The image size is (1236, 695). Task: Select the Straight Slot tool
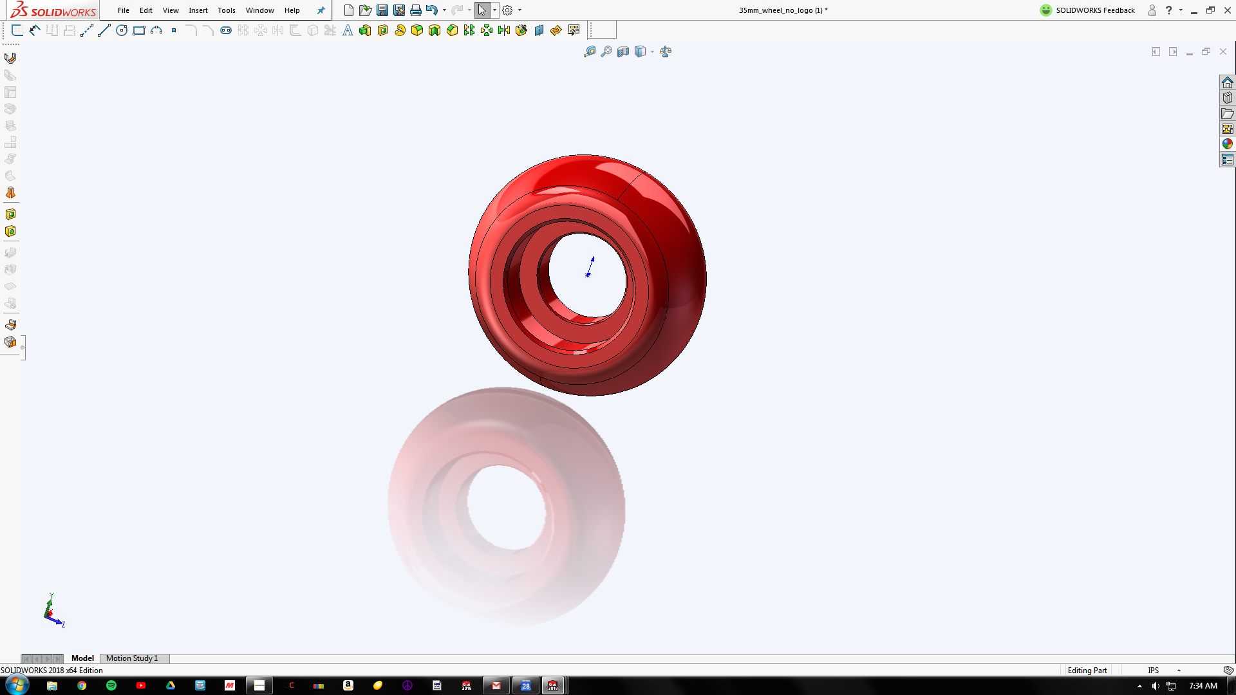tap(226, 30)
